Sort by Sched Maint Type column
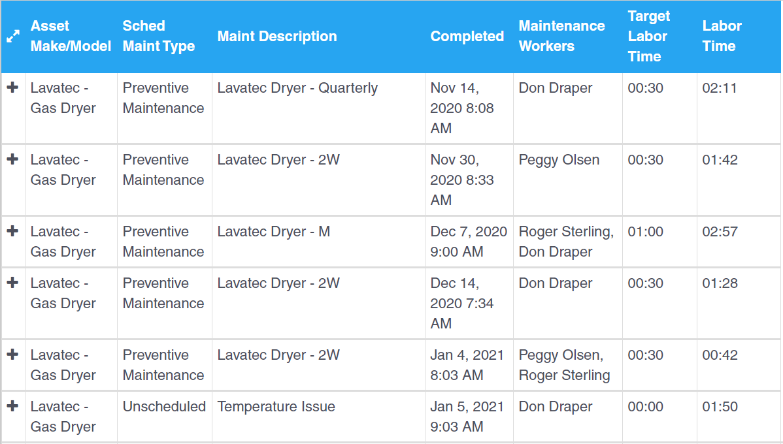 click(x=159, y=36)
